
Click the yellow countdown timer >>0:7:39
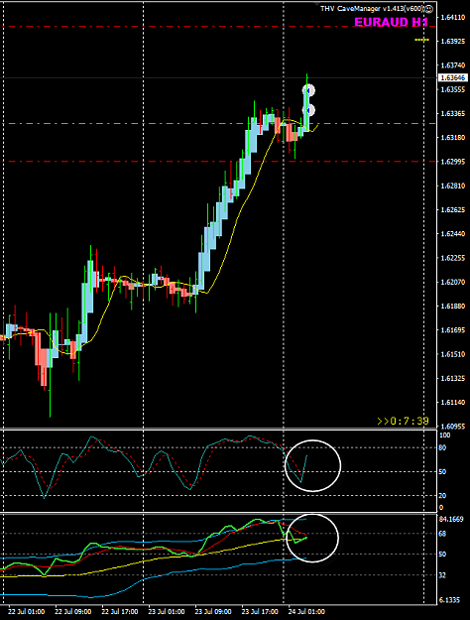(403, 422)
